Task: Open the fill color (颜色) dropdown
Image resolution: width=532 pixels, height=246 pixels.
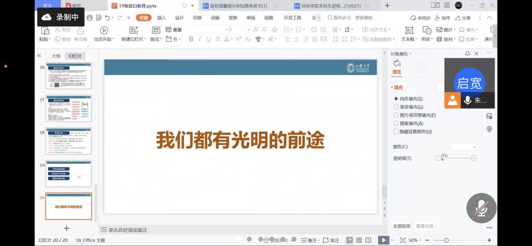Action: click(463, 147)
